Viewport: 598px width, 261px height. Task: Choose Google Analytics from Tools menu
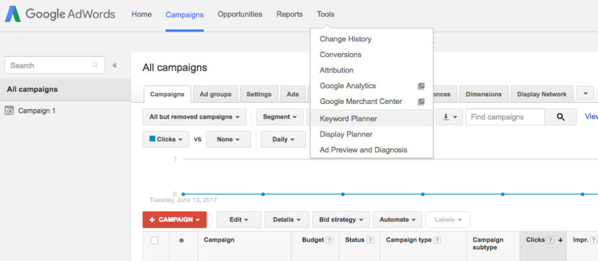click(x=372, y=86)
